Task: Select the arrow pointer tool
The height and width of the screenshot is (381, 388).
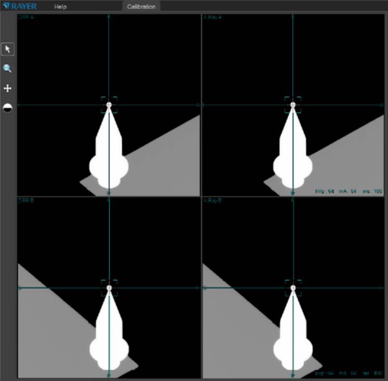Action: coord(8,49)
